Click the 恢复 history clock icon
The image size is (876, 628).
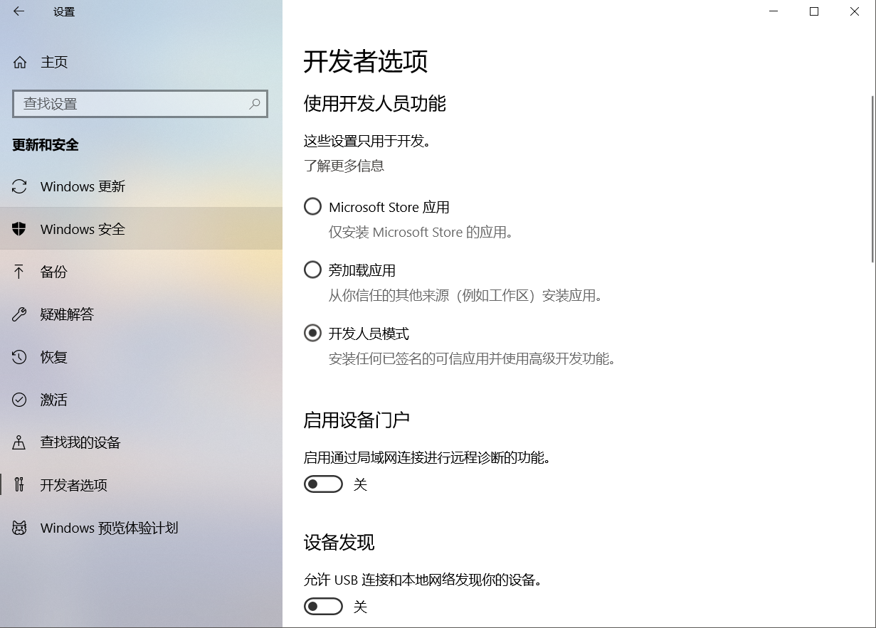coord(19,357)
